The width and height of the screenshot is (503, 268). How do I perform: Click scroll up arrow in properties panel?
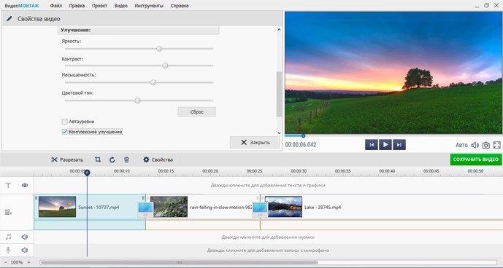279,29
